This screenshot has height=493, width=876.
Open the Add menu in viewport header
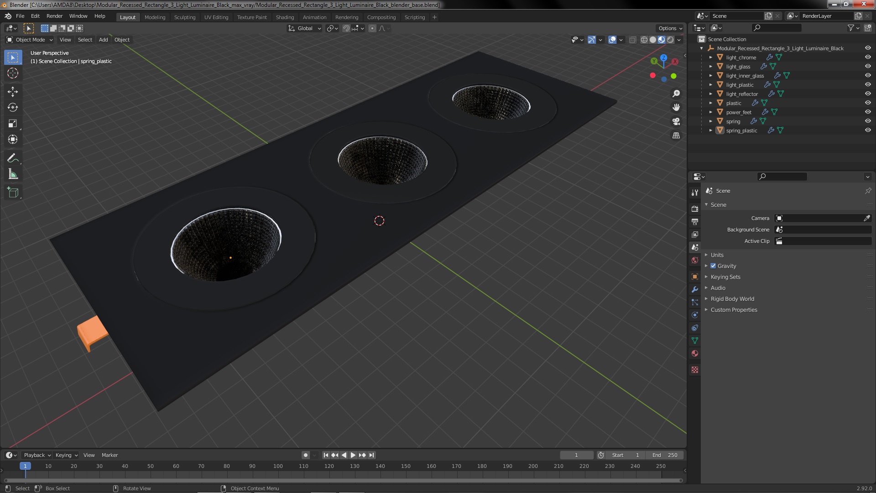(x=104, y=40)
